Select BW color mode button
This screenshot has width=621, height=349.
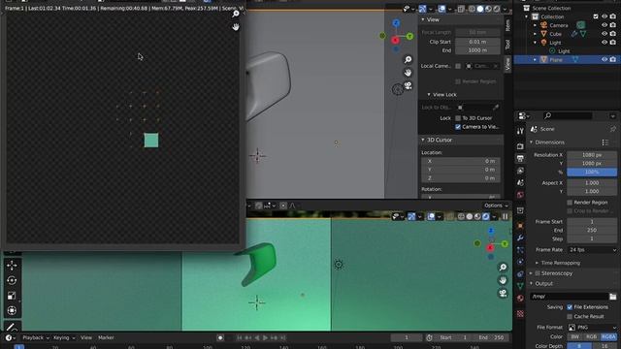(x=574, y=336)
